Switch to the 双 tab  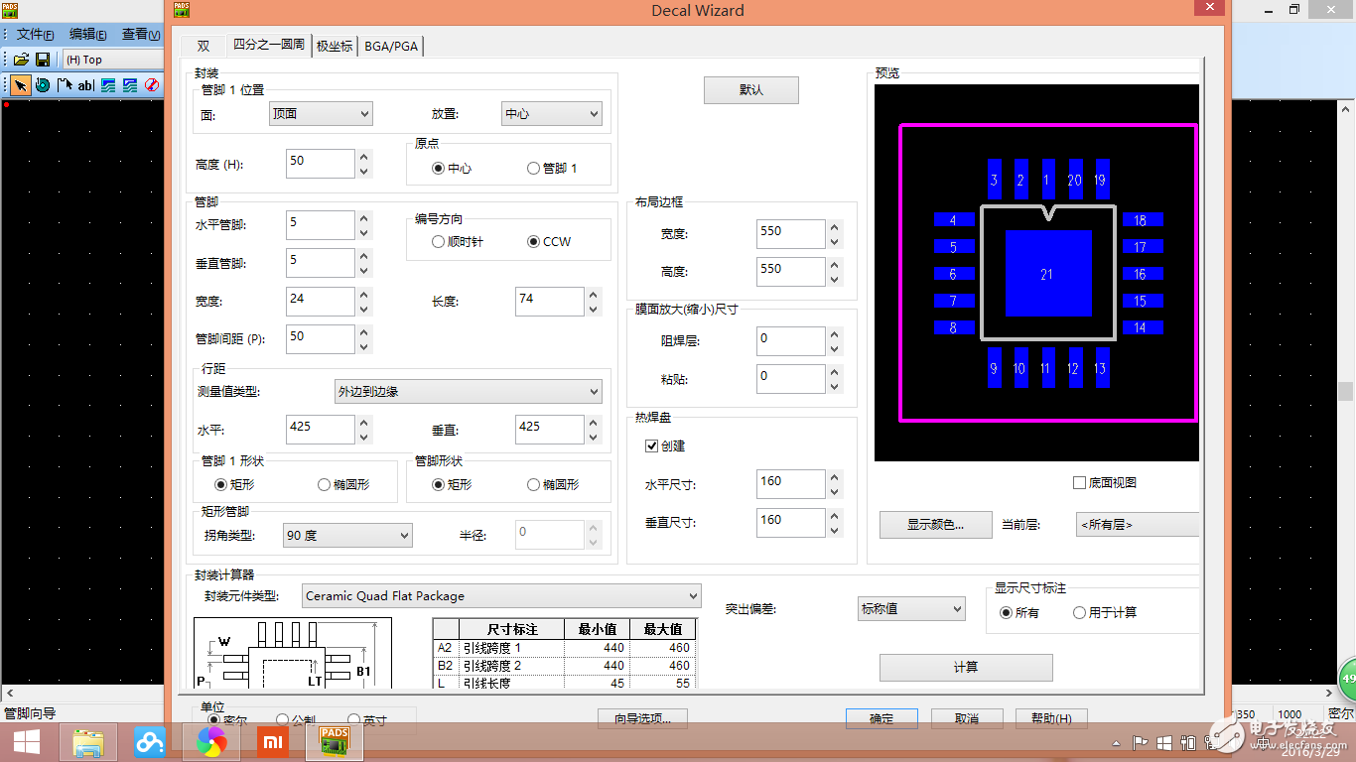point(203,47)
